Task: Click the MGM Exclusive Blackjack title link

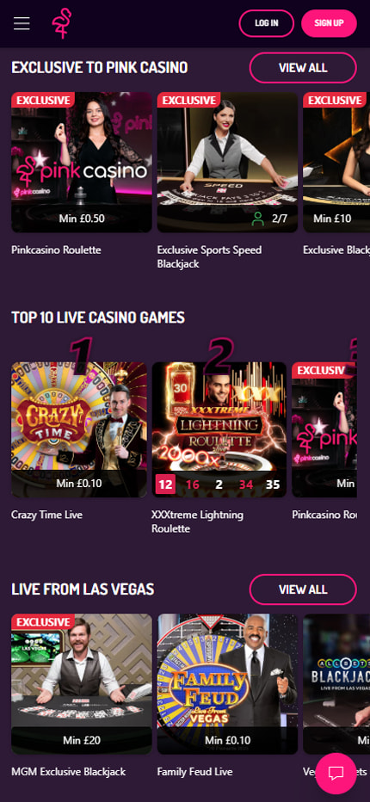Action: 69,771
